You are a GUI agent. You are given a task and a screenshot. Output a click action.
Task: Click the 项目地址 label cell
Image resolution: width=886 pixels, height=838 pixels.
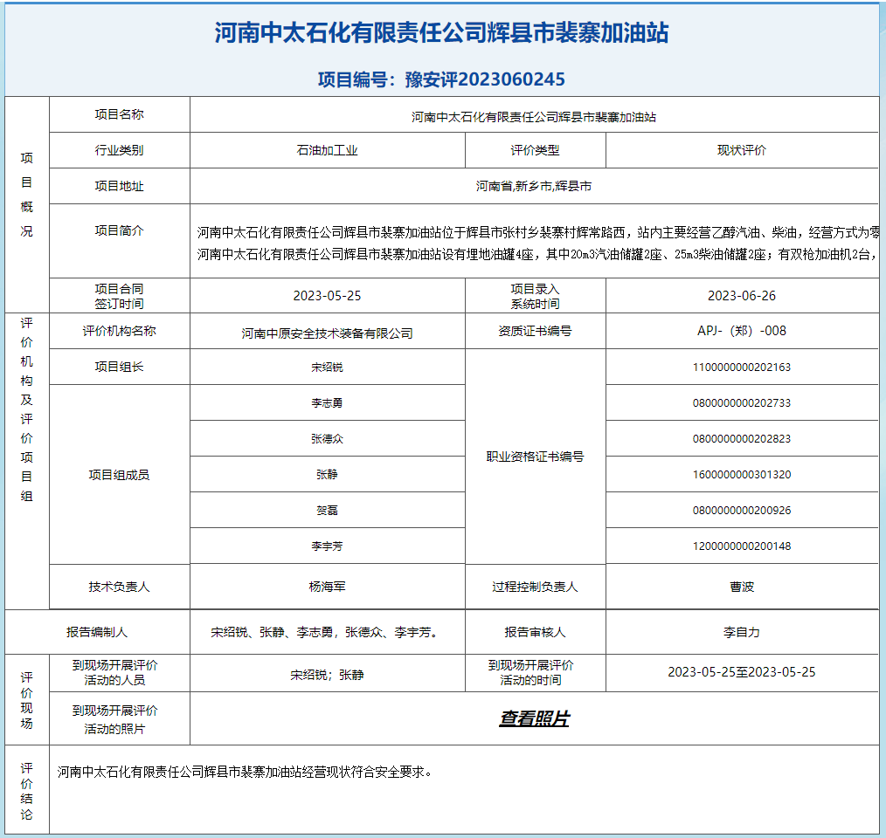[119, 186]
